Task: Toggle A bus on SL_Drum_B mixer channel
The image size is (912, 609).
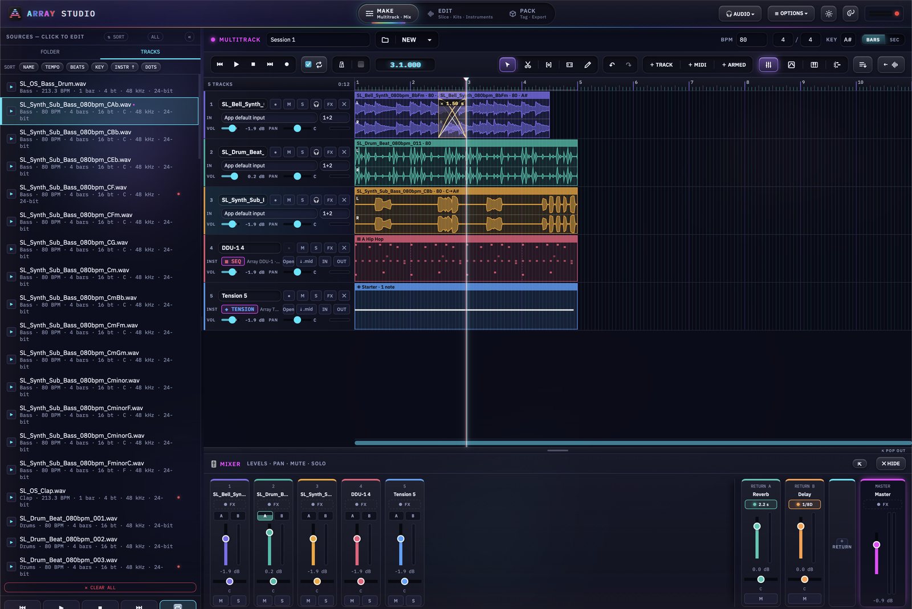Action: [x=265, y=516]
